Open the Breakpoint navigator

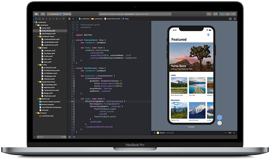[60, 19]
